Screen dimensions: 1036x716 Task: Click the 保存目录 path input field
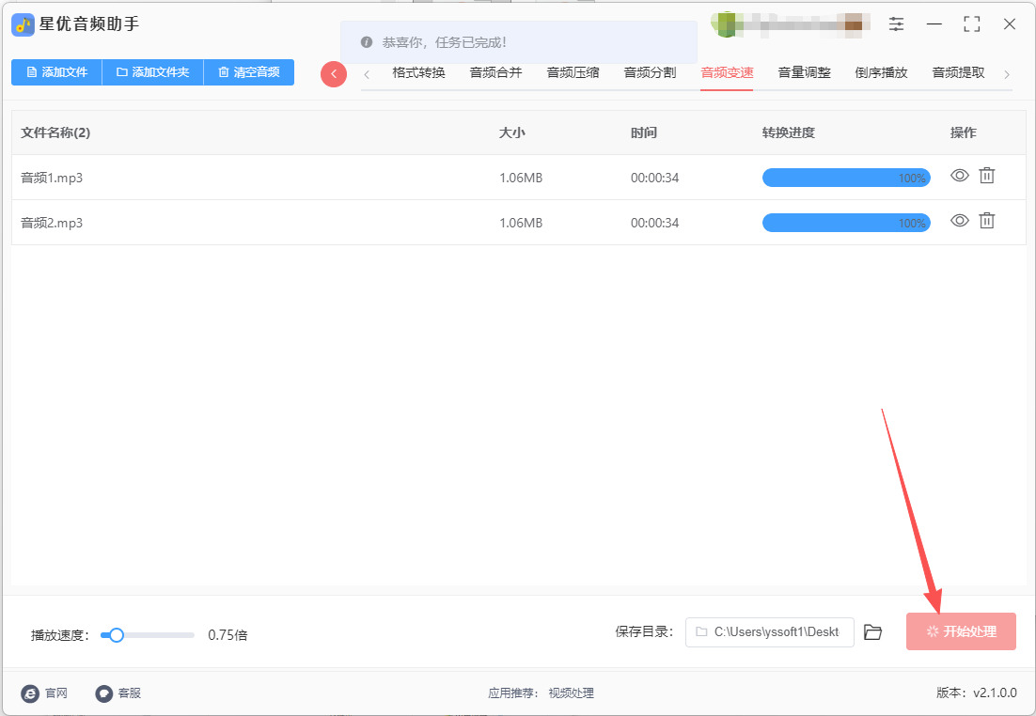tap(769, 632)
